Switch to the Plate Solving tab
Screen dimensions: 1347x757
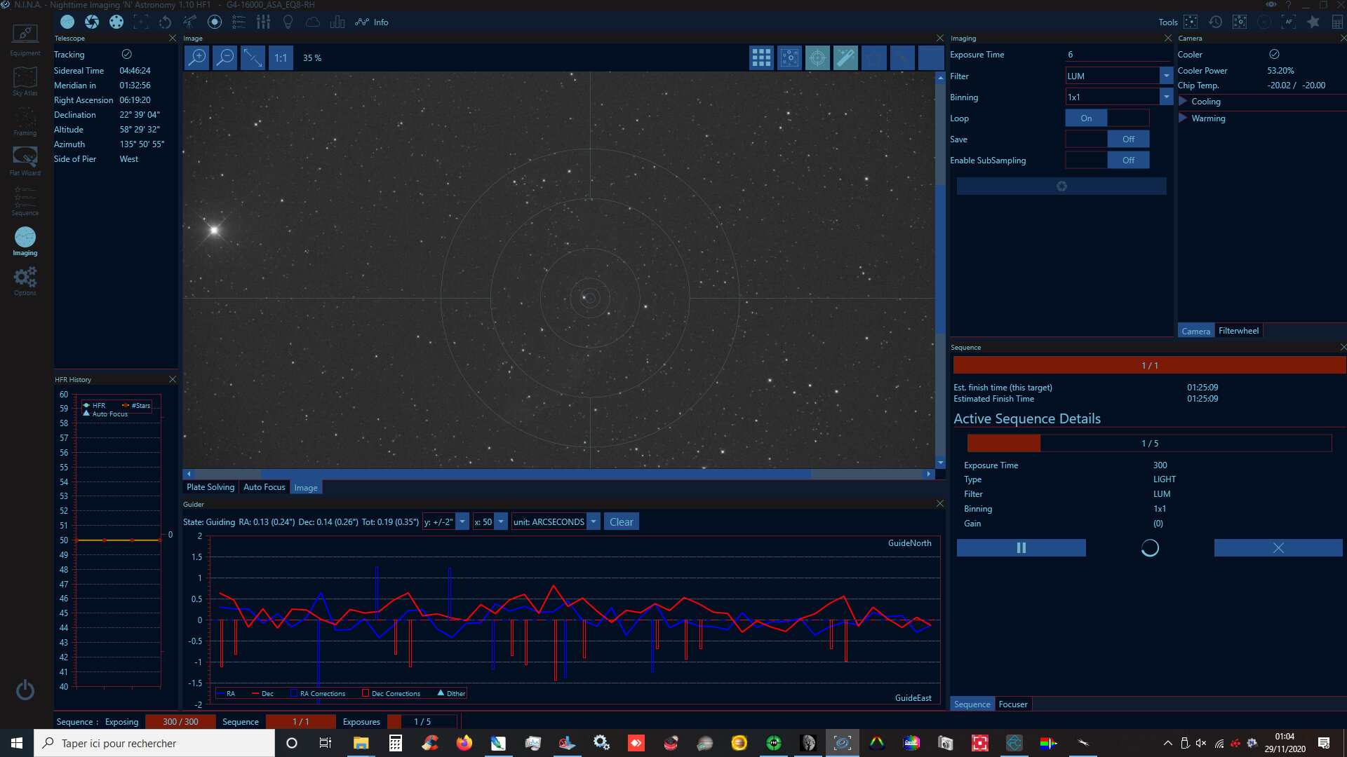[x=210, y=487]
